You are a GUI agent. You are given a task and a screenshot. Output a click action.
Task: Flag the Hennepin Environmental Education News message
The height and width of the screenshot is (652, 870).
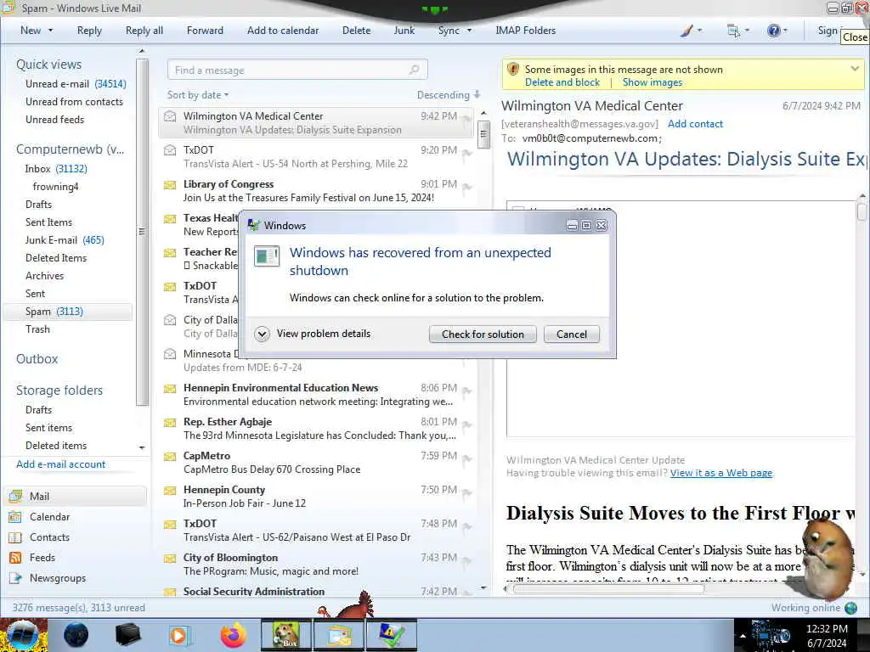click(466, 391)
